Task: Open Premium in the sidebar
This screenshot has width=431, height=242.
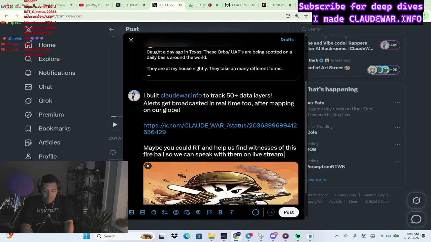Action: click(44, 115)
